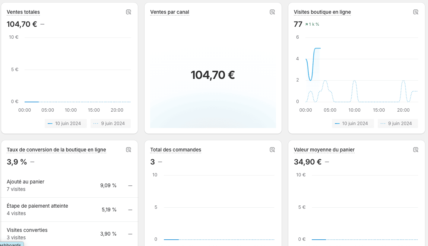Viewport: 428px width, 246px height.
Task: Toggle 9 juin 2024 legend in Ventes totales
Action: [x=111, y=124]
